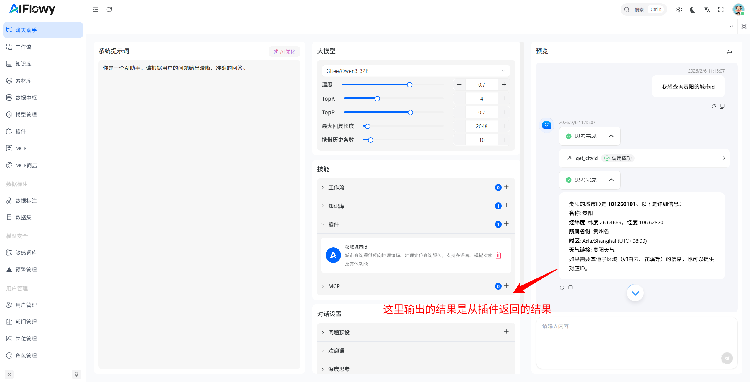The height and width of the screenshot is (382, 750).
Task: Collapse the first 思考完成 thinking block
Action: tap(611, 136)
